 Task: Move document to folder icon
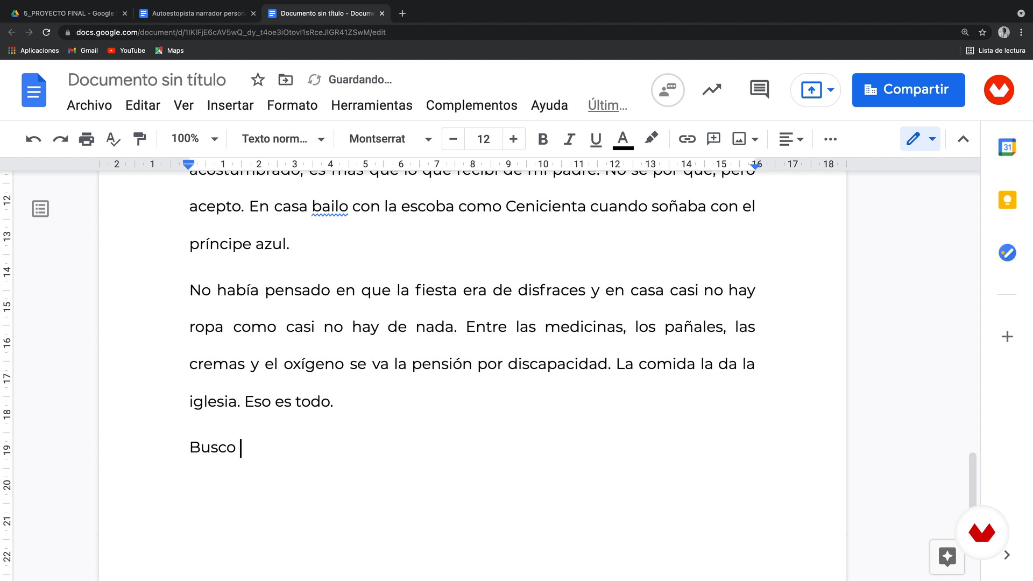[285, 80]
